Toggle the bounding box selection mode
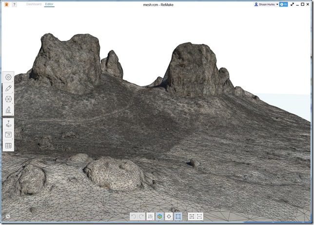The height and width of the screenshot is (225, 314). (x=178, y=216)
